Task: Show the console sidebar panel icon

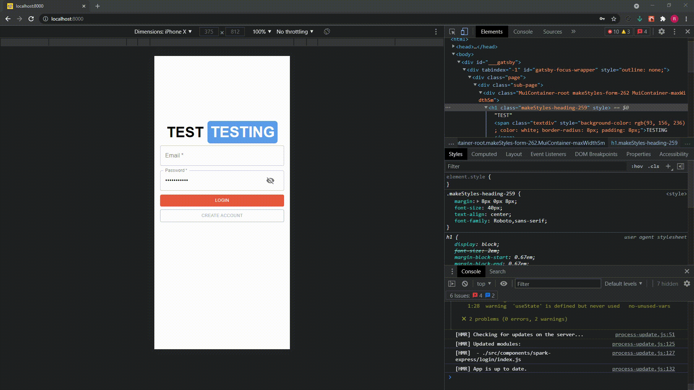Action: point(452,284)
